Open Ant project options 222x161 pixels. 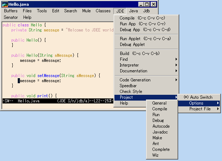(x=162, y=144)
